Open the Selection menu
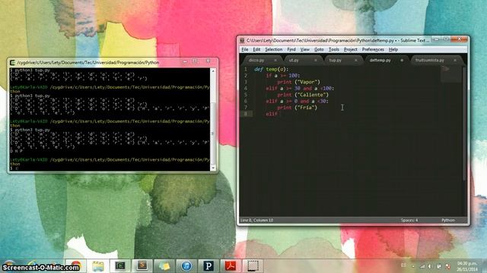Screen dimensions: 487x273 click(x=274, y=49)
